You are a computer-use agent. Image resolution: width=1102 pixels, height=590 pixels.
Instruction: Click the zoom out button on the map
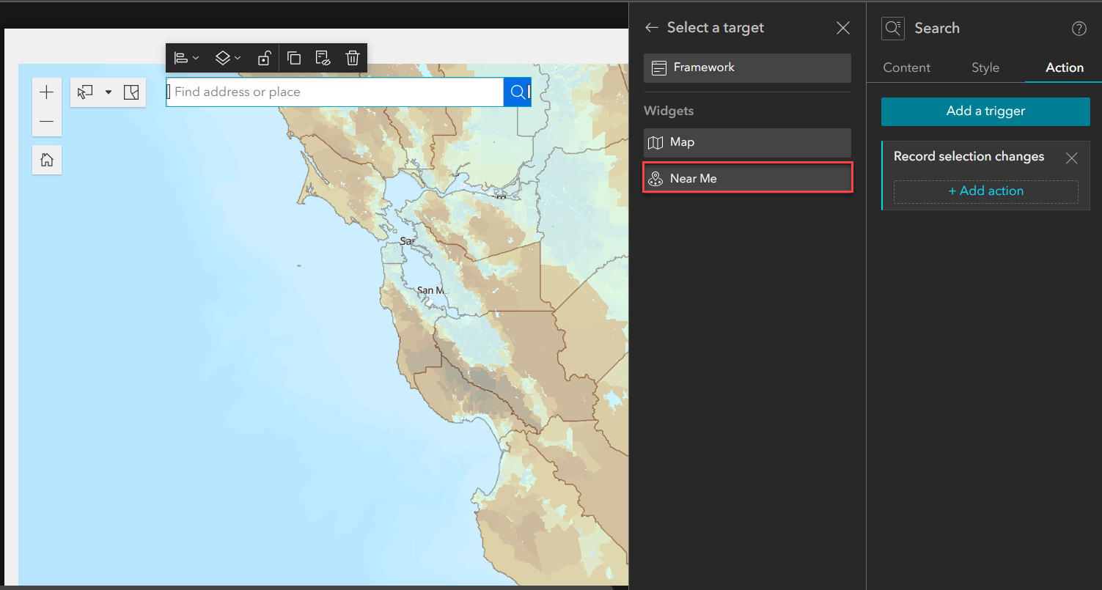(x=46, y=122)
